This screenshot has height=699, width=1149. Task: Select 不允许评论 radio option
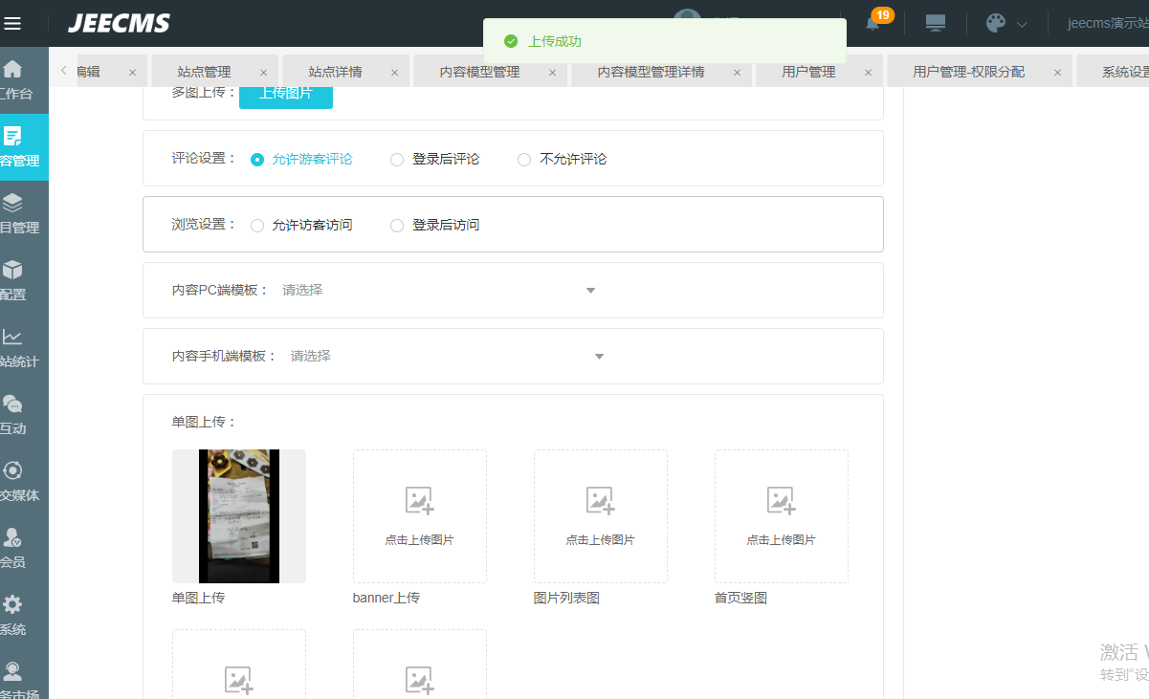524,160
